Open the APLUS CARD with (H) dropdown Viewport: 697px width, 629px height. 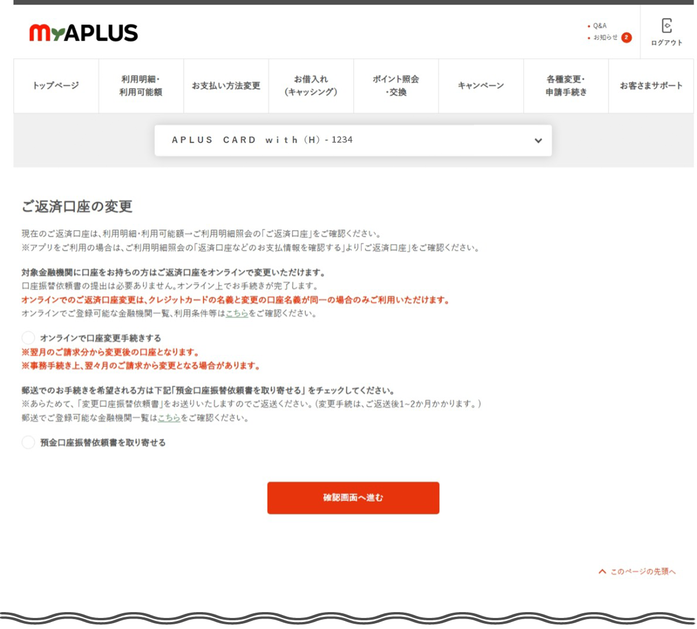pos(352,140)
